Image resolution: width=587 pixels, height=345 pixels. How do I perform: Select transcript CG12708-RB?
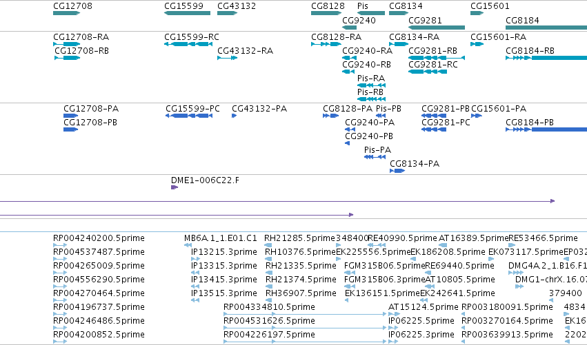click(68, 58)
